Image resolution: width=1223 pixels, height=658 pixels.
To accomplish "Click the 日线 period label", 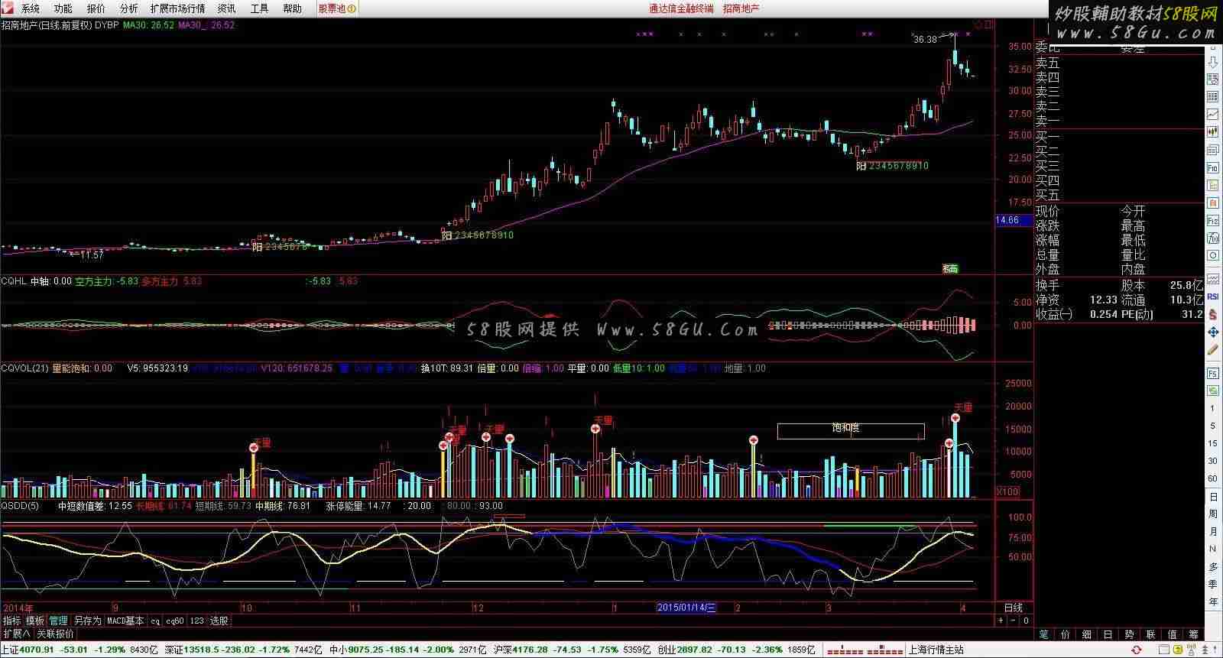I will (1014, 608).
